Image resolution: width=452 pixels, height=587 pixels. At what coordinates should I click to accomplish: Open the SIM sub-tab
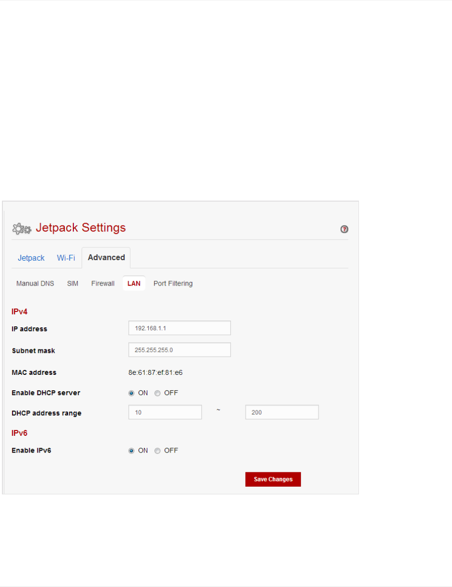point(72,284)
